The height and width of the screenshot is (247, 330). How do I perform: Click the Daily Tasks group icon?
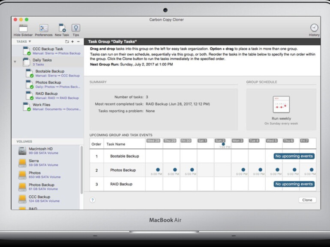point(26,62)
